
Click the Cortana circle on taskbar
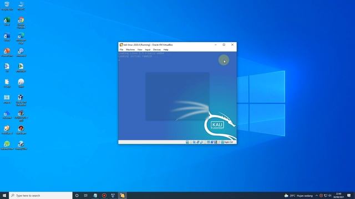pyautogui.click(x=77, y=195)
